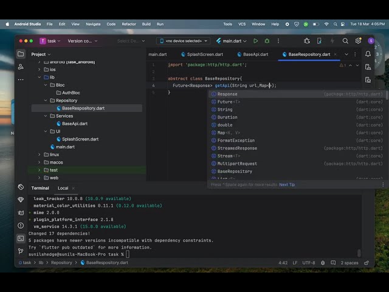The height and width of the screenshot is (292, 389).
Task: Click the warning indicator in the editor
Action: tap(343, 65)
